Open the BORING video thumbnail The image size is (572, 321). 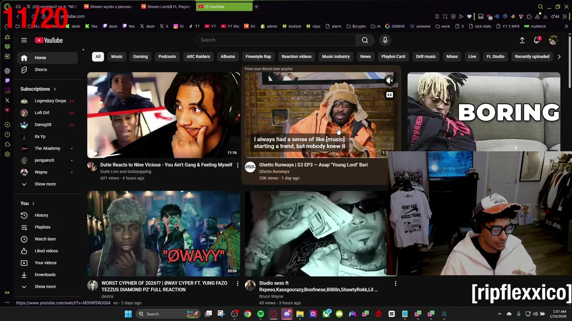[x=484, y=111]
